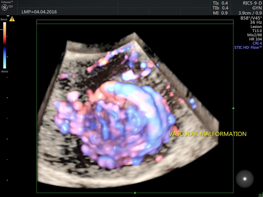Click the Lesion render mode label

point(256,27)
